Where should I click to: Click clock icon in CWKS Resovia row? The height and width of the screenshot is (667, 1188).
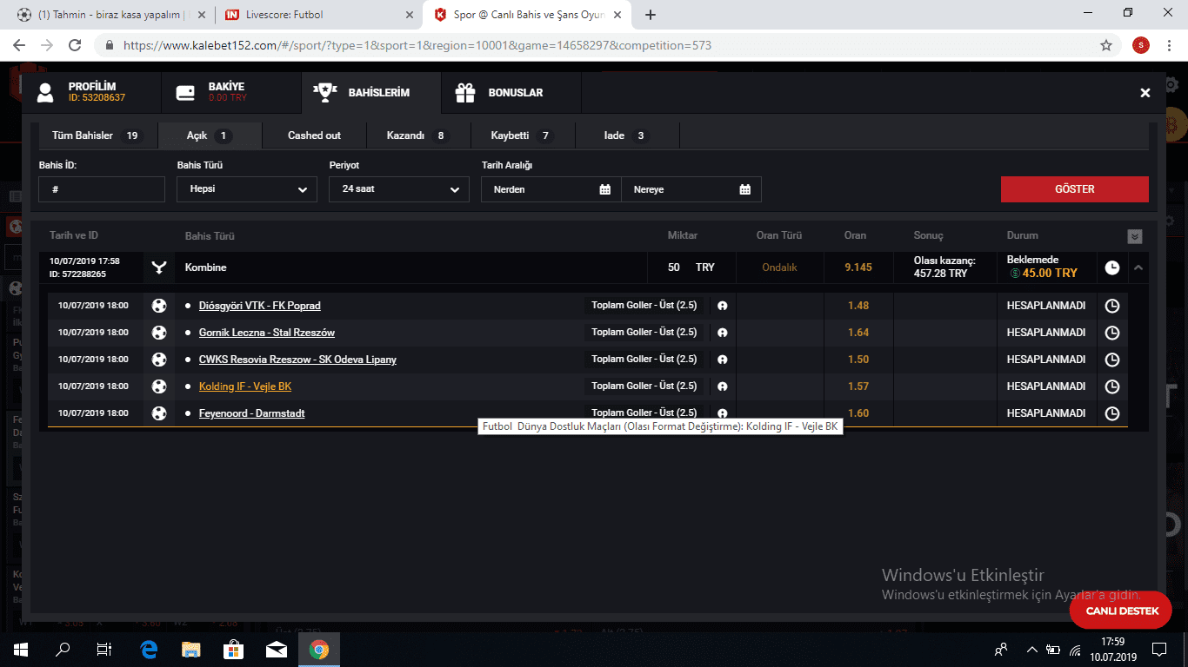pyautogui.click(x=1111, y=360)
